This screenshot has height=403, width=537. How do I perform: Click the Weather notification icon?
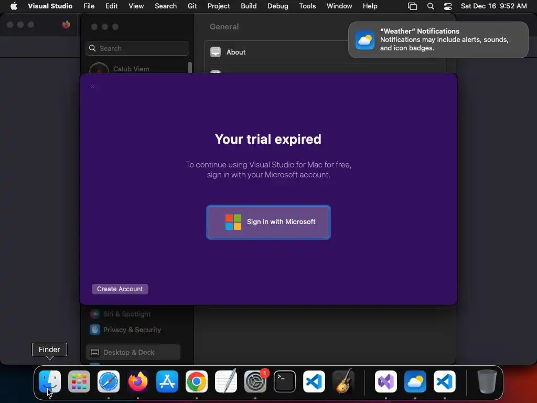365,40
